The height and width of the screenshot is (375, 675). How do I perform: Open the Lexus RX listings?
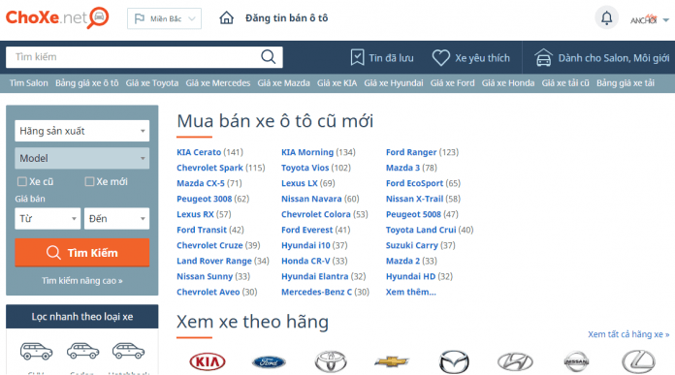pyautogui.click(x=195, y=214)
